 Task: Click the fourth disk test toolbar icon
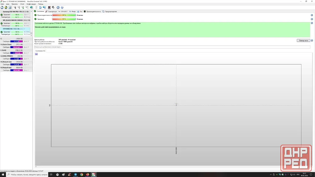[x=26, y=8]
